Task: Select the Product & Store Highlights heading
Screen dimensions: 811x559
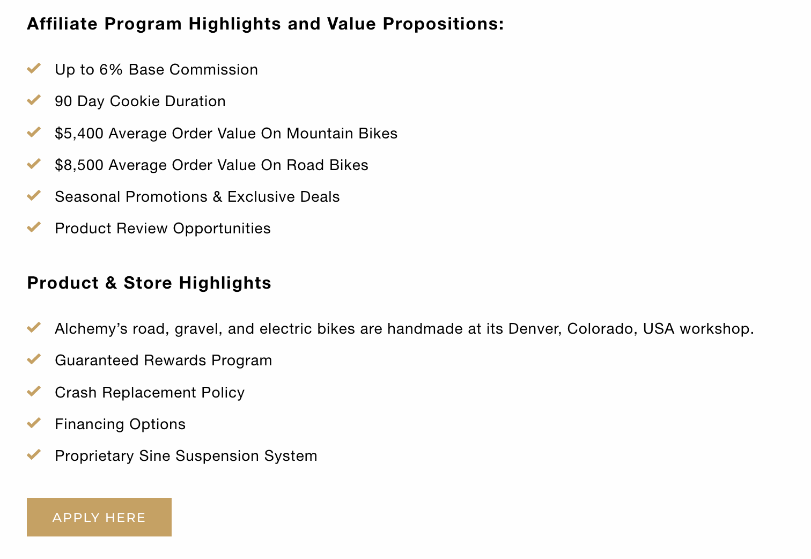Action: click(x=149, y=283)
